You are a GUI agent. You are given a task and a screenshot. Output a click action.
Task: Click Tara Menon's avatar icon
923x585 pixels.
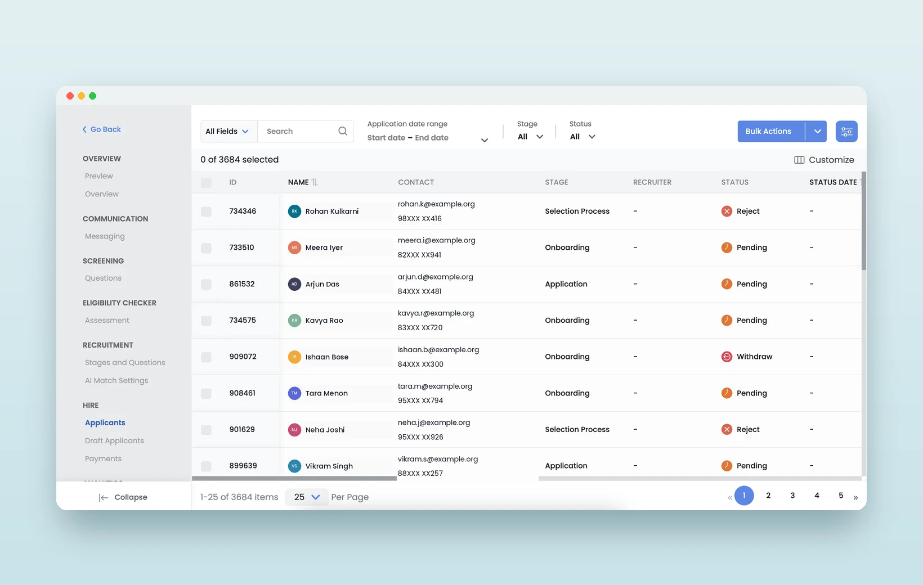click(294, 393)
